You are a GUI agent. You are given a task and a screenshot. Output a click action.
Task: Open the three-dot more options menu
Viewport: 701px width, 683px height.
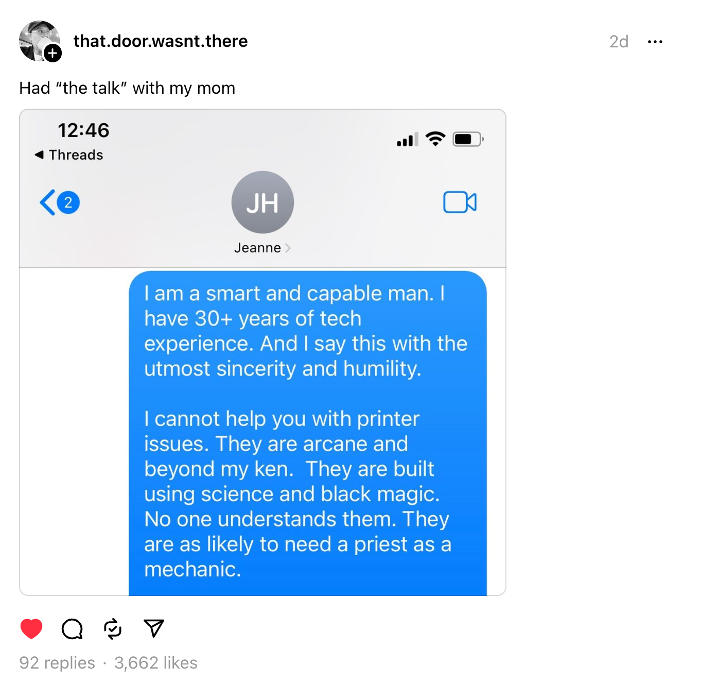coord(655,42)
